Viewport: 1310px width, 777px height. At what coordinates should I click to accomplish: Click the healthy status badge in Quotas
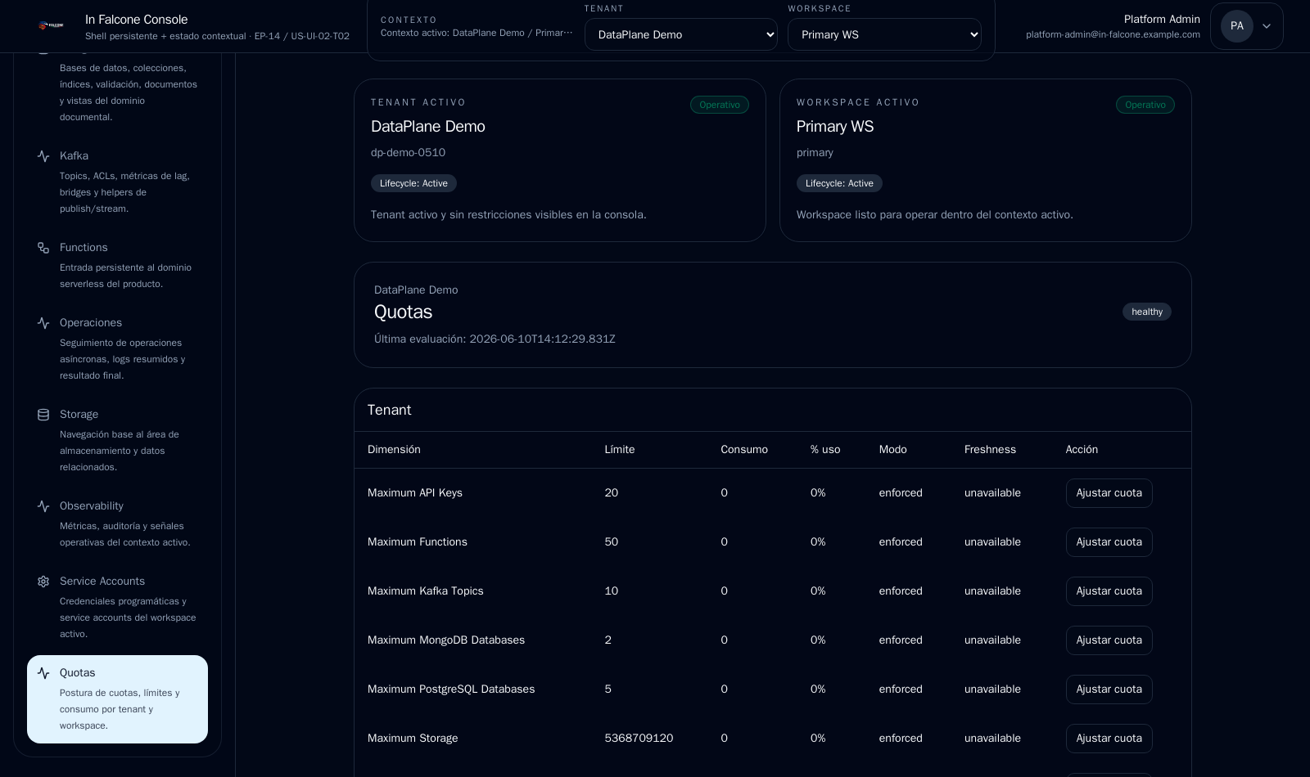tap(1146, 312)
